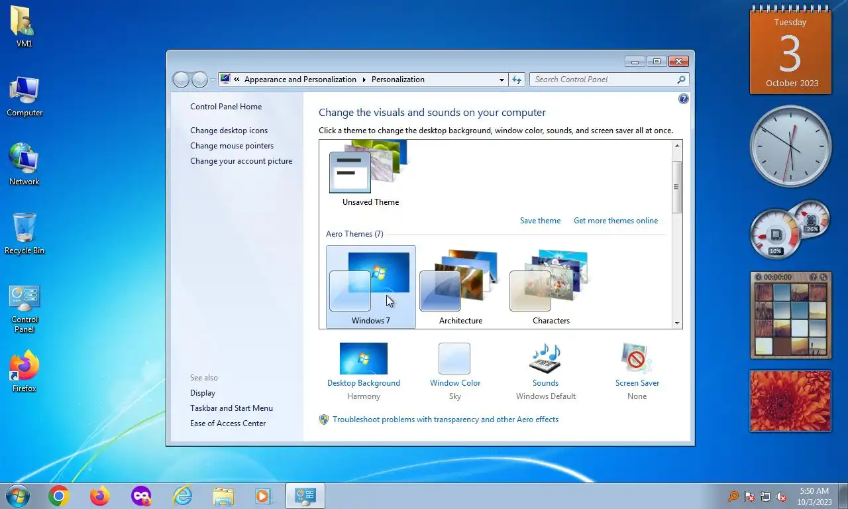Open Ease of Access Center link

click(x=228, y=424)
